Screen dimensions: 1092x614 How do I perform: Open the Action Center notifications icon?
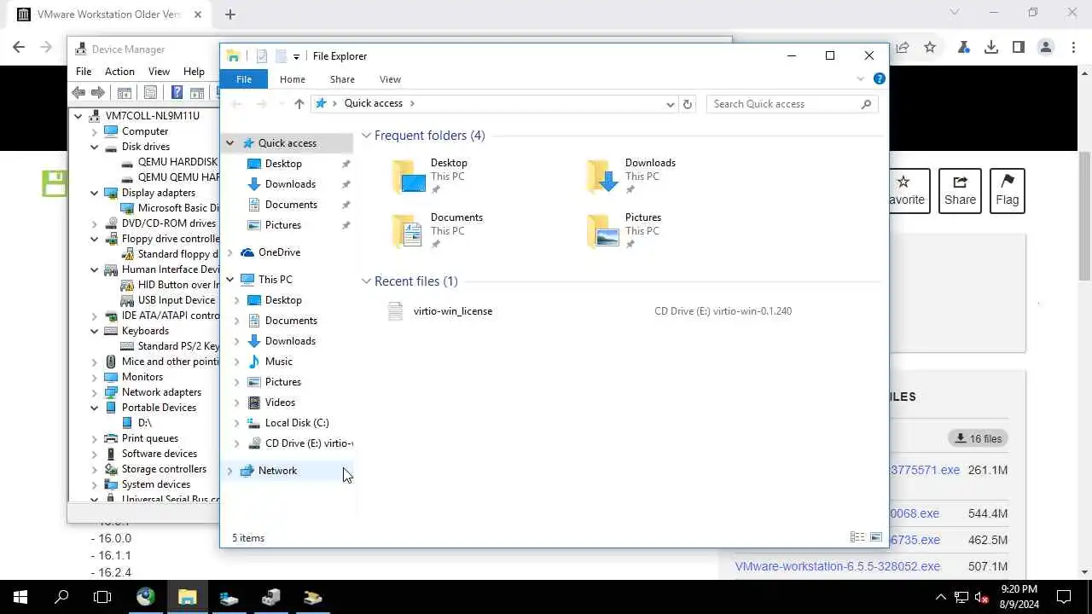coord(1064,597)
